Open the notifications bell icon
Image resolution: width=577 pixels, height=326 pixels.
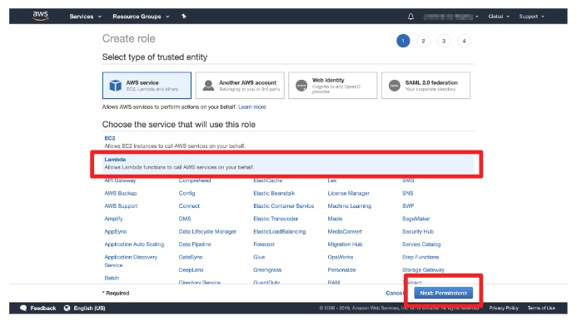pos(410,17)
